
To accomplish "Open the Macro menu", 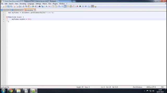I will pyautogui.click(x=45, y=4).
